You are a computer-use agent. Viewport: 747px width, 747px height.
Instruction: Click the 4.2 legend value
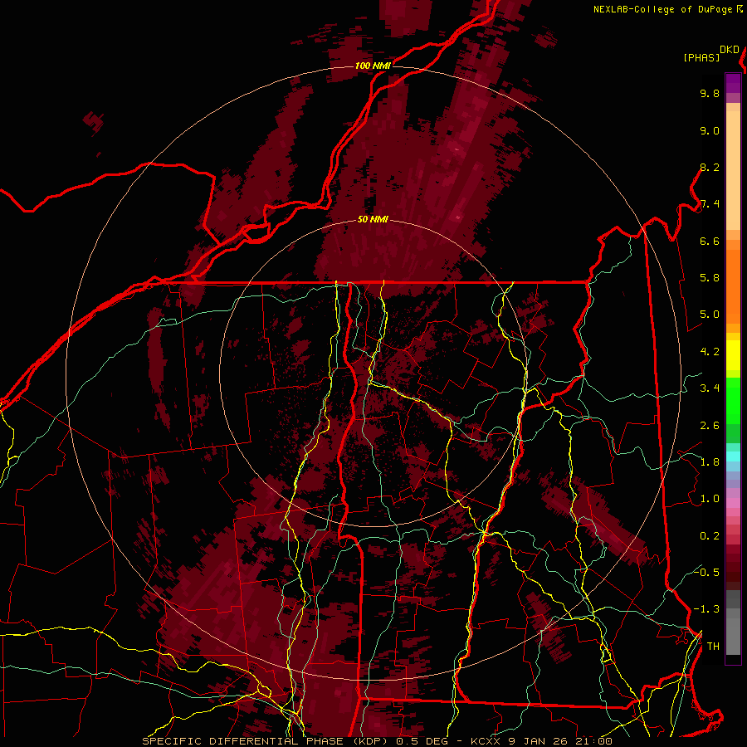(710, 352)
